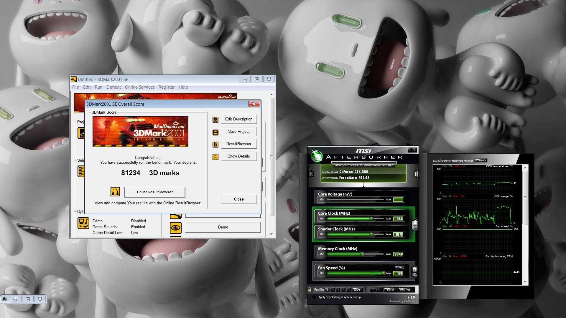Click the small green icon on the floating bar

[x=5, y=299]
